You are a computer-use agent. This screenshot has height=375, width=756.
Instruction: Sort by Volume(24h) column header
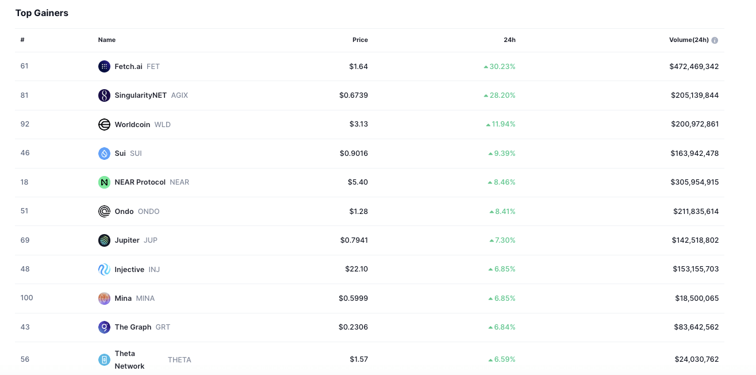[x=688, y=40]
